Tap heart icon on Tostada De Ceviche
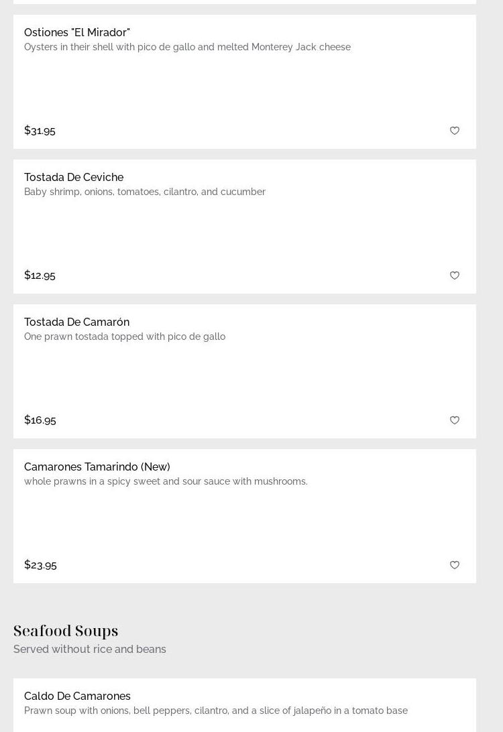The image size is (503, 732). (x=455, y=276)
